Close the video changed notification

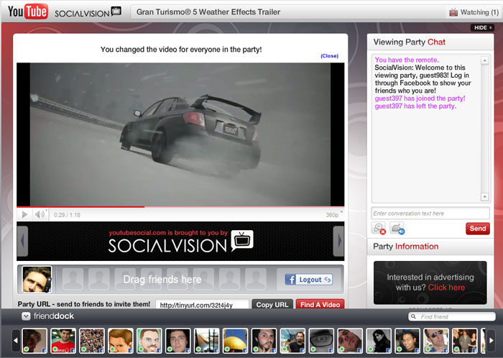click(329, 56)
